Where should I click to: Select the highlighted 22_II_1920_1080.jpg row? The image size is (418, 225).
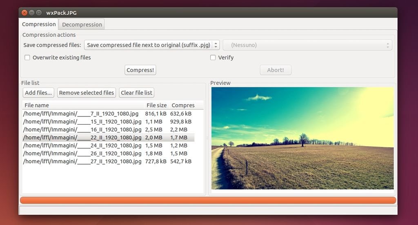[108, 138]
